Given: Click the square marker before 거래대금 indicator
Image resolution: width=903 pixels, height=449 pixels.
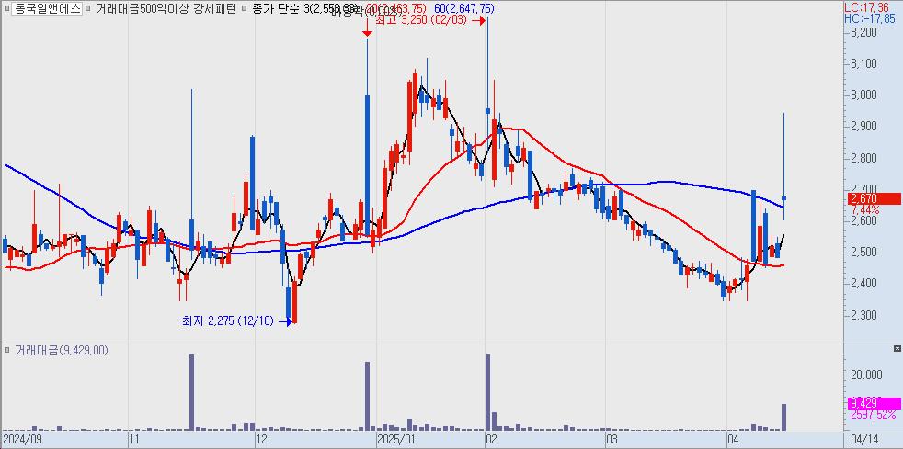Looking at the screenshot, I should coord(6,350).
